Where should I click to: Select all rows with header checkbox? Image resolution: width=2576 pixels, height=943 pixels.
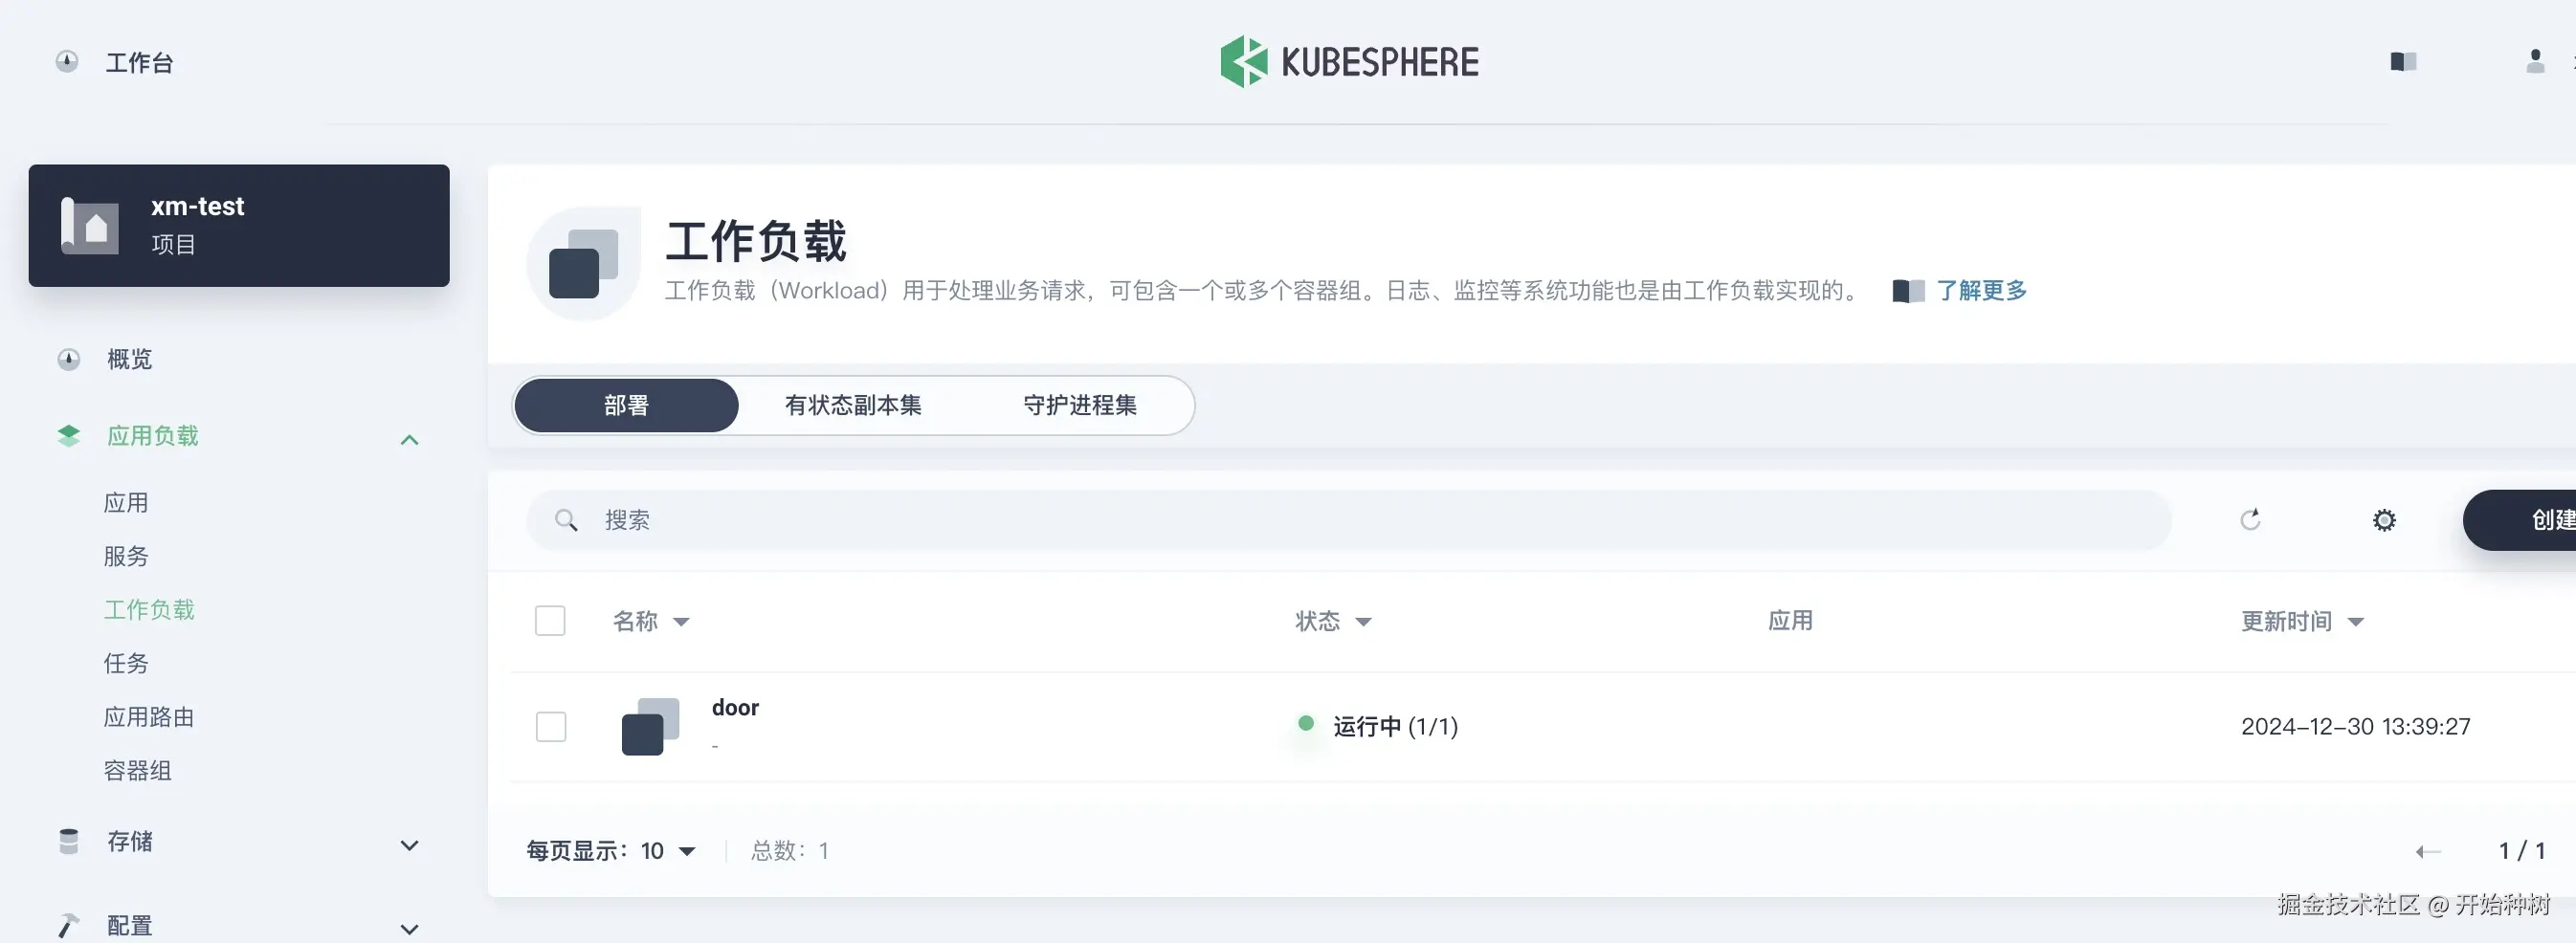550,621
